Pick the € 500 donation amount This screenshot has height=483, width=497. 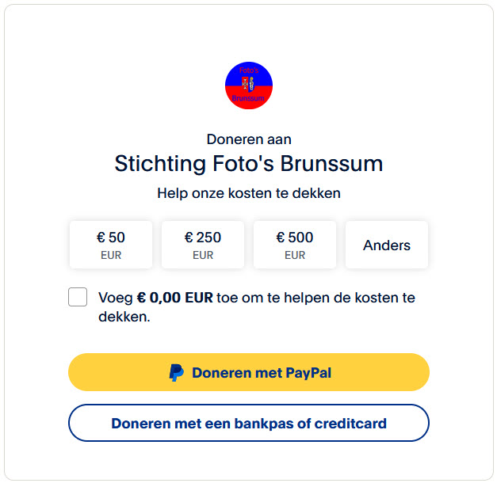pyautogui.click(x=295, y=245)
